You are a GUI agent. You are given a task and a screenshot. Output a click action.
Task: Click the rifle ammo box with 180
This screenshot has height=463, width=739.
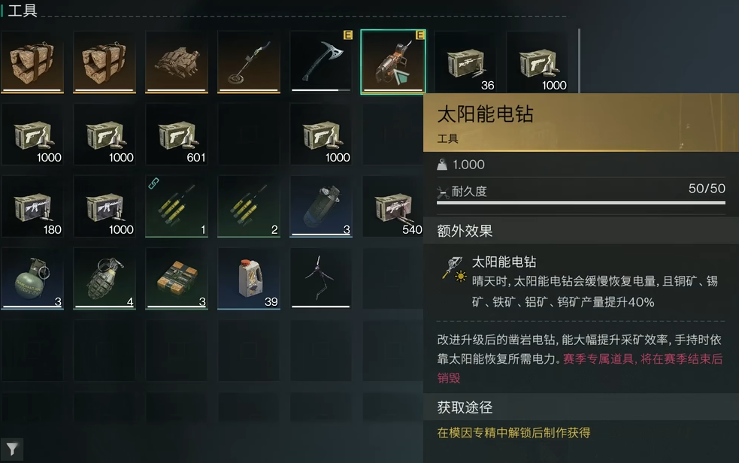click(x=32, y=206)
